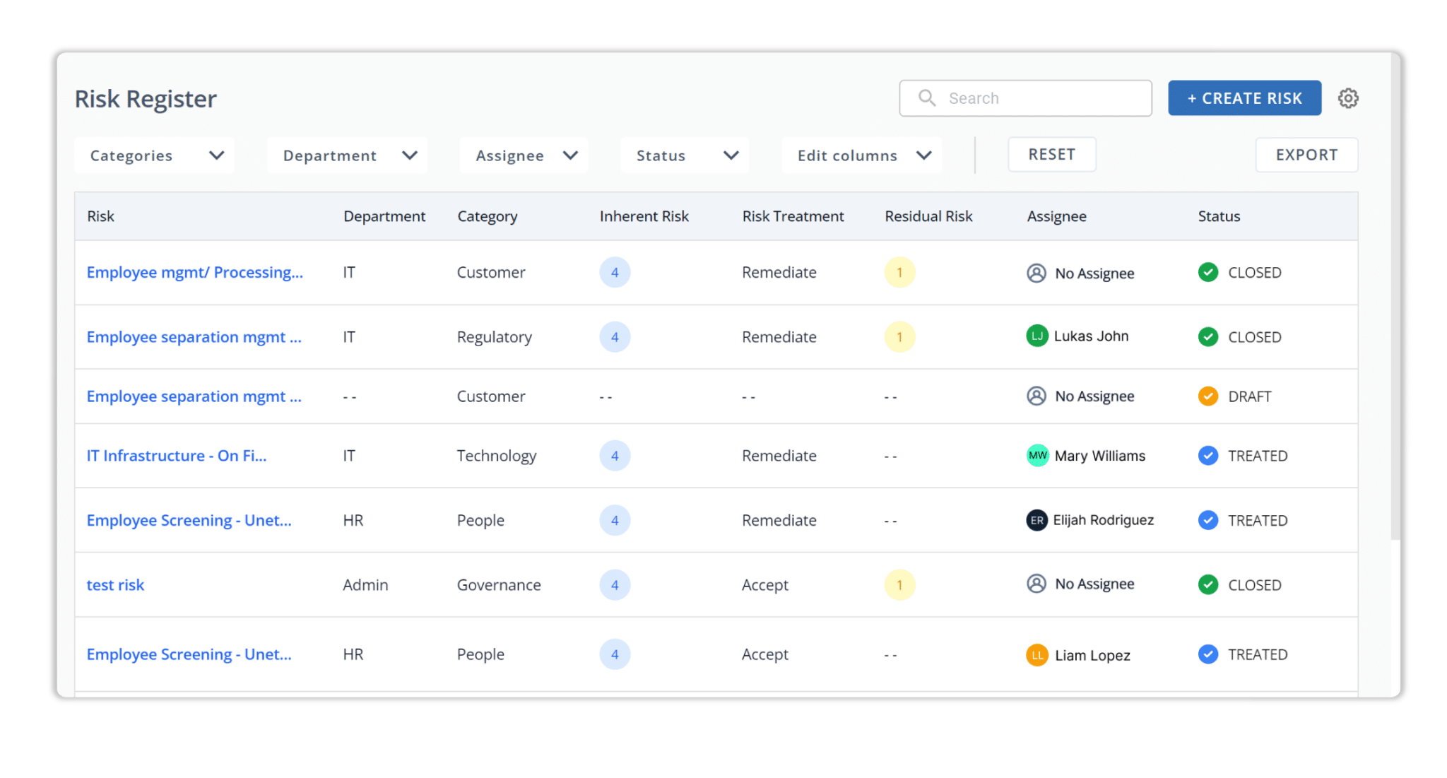Click CLOSED check icon in Lukas John row

pos(1208,337)
